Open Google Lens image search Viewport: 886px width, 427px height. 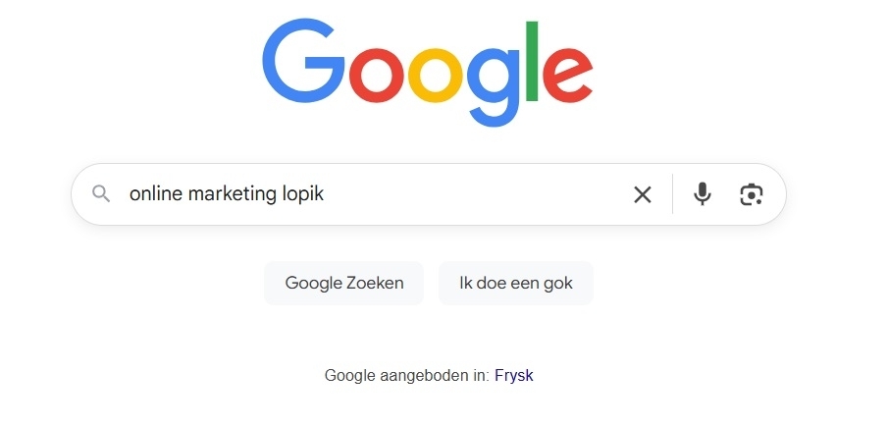(x=752, y=194)
